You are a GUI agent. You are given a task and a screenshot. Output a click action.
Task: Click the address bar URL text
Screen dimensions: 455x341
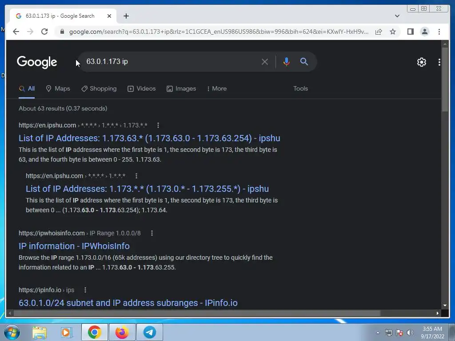pyautogui.click(x=219, y=32)
